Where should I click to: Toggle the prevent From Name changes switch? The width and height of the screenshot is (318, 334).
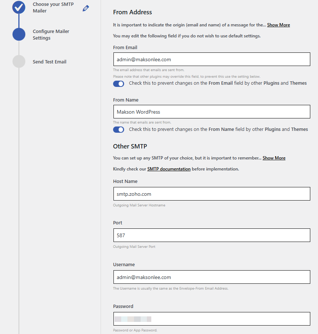tap(119, 129)
